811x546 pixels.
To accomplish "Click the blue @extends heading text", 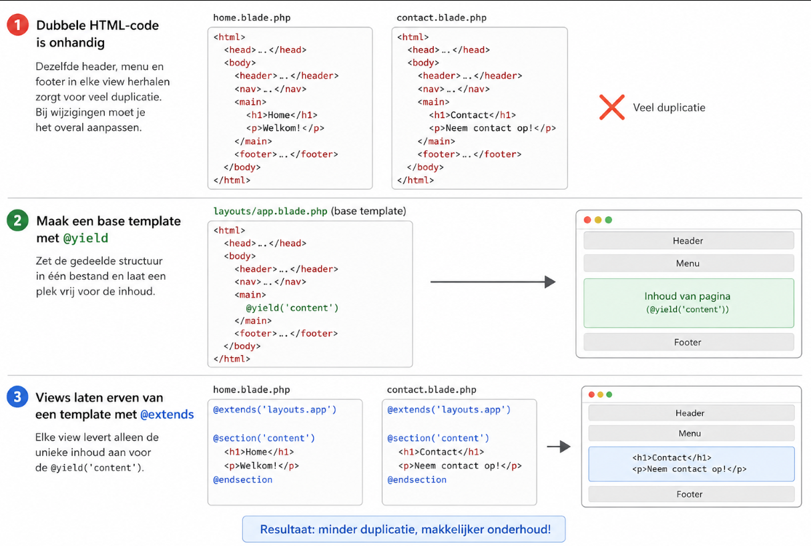I will (167, 415).
